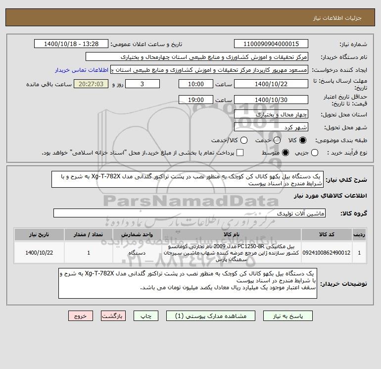This screenshot has height=369, width=381.
Task: Click the نام کالا column header
Action: (232, 234)
